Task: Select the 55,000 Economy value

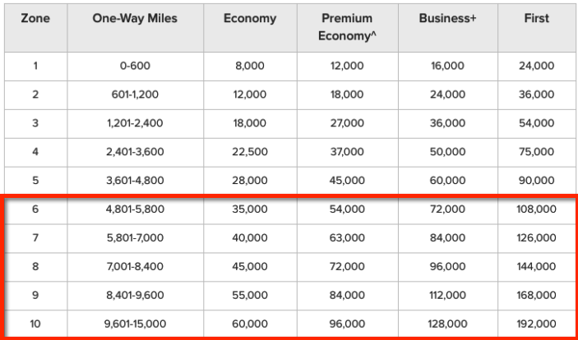Action: (250, 295)
